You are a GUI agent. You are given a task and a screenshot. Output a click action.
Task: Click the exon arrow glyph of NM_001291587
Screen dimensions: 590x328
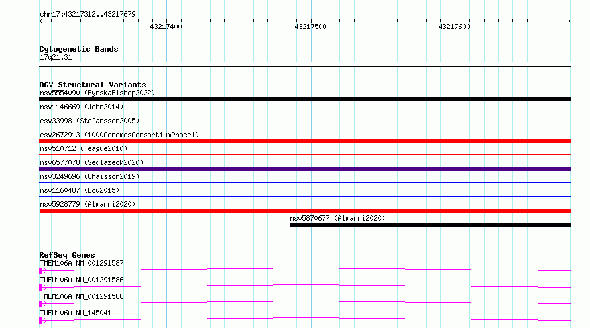(x=43, y=271)
